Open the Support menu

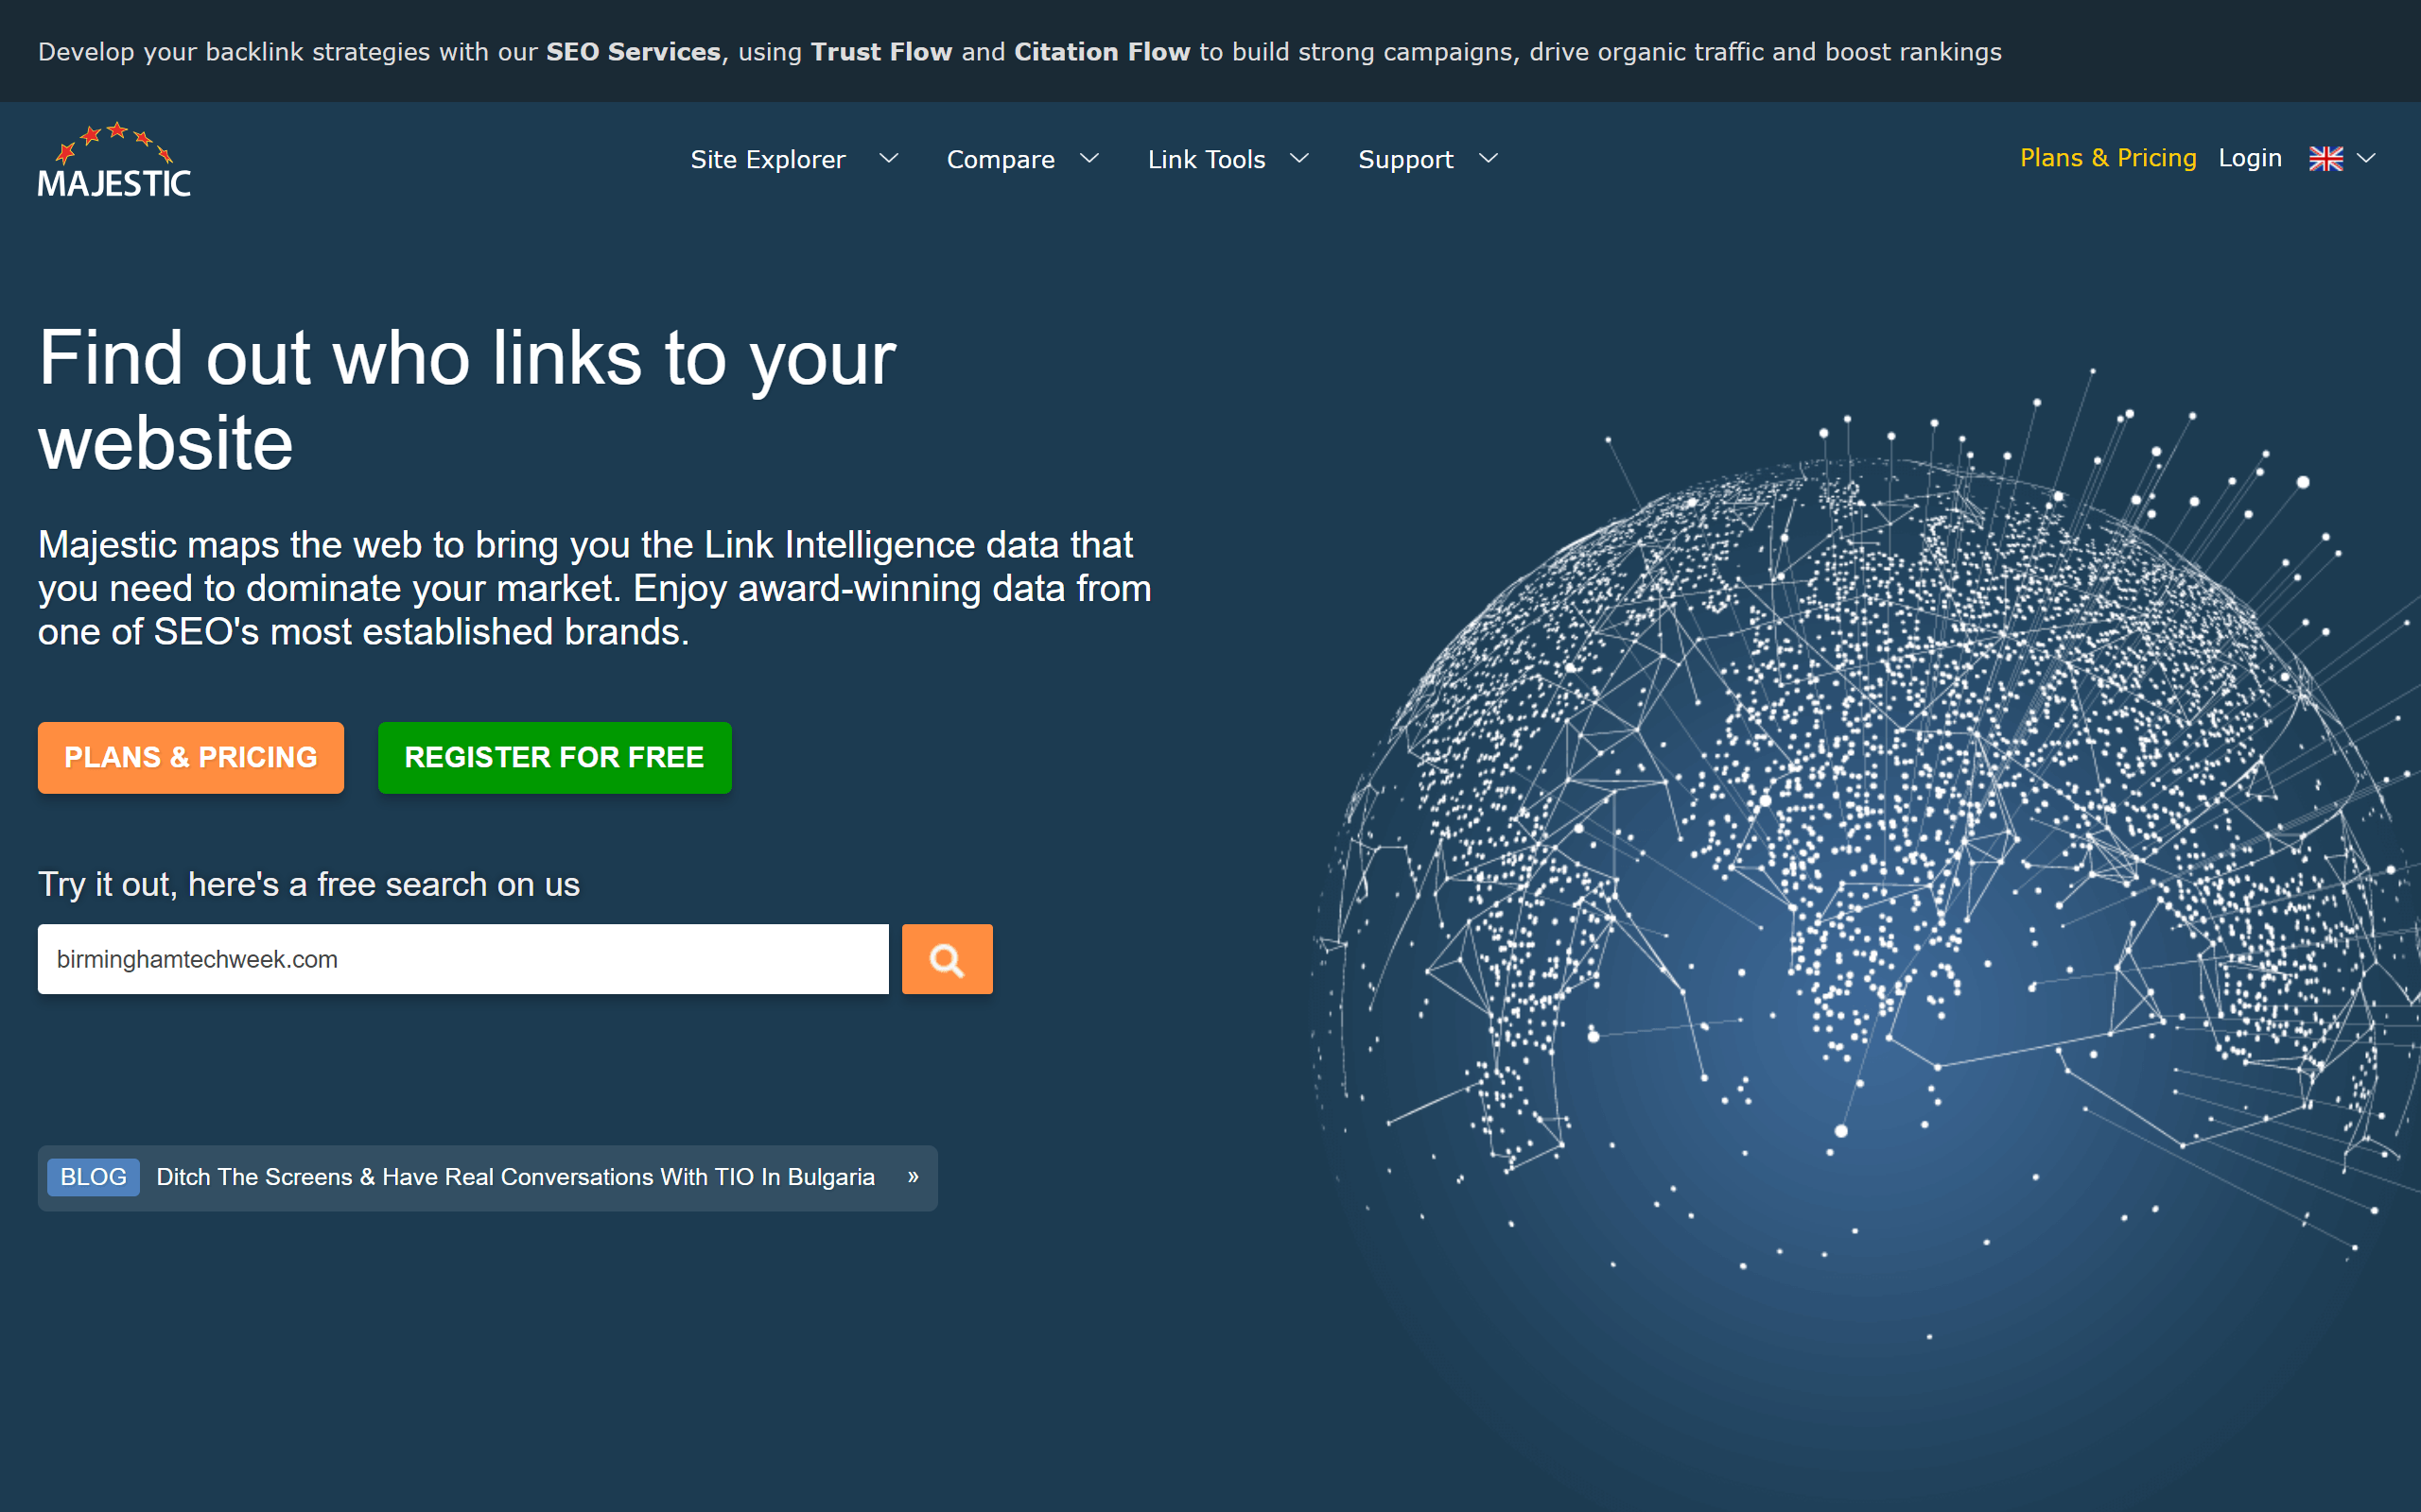1404,160
